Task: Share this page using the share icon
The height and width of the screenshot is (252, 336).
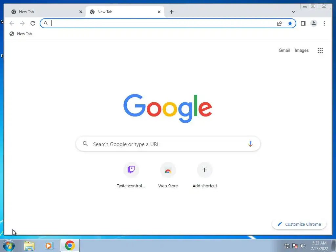Action: click(280, 23)
